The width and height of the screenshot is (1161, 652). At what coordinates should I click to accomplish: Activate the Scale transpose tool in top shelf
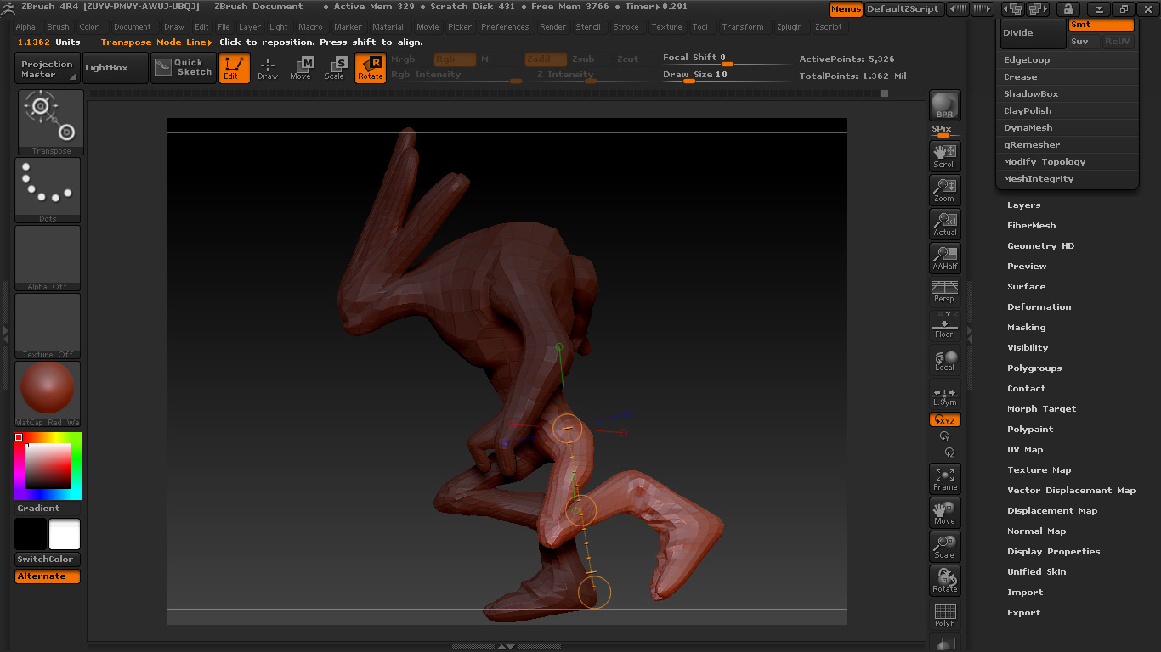(x=334, y=68)
